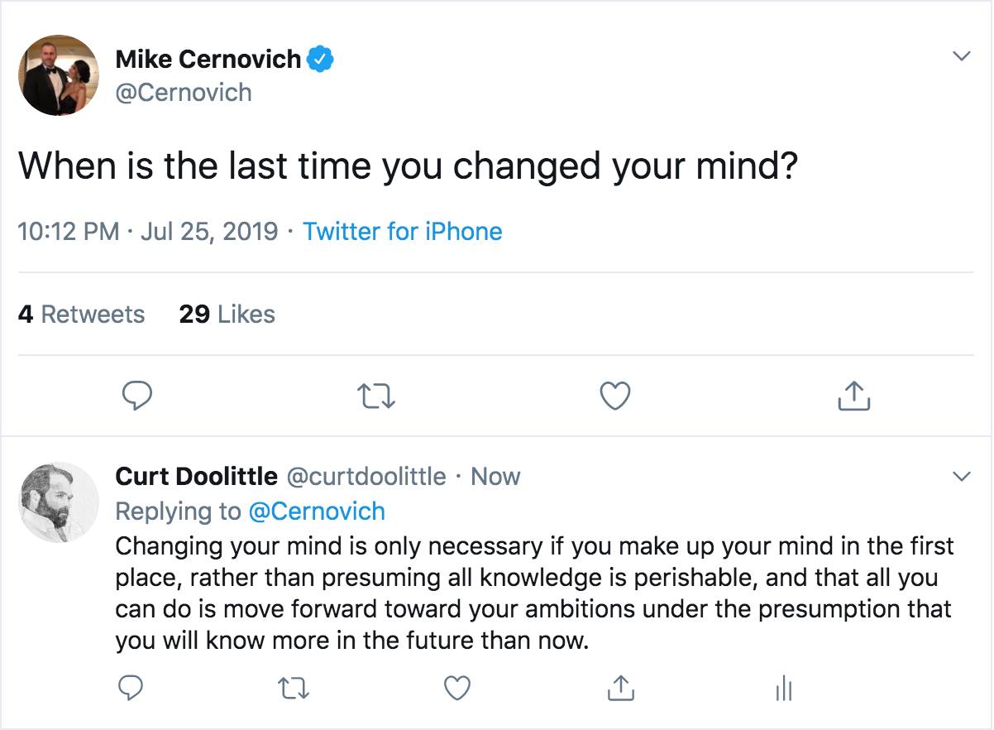
Task: Open the Twitter for iPhone source link
Action: click(403, 231)
